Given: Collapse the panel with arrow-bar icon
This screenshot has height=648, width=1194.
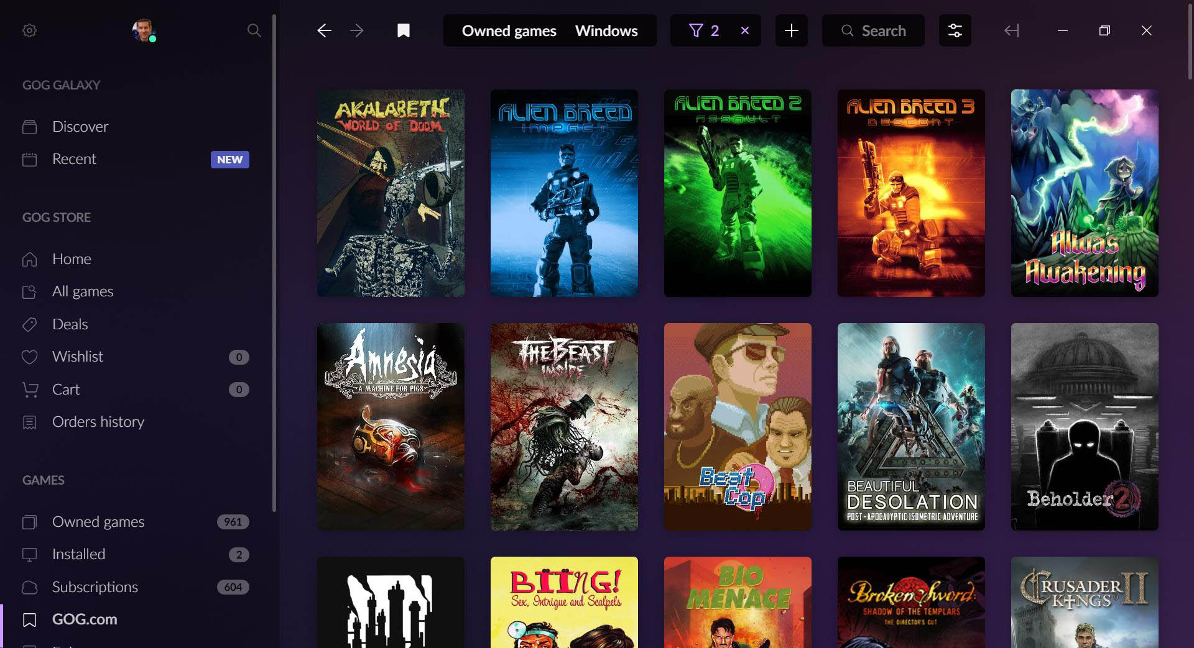Looking at the screenshot, I should click(1012, 30).
